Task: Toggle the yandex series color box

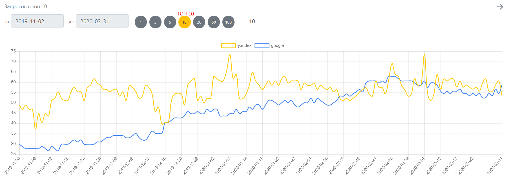Action: (229, 46)
